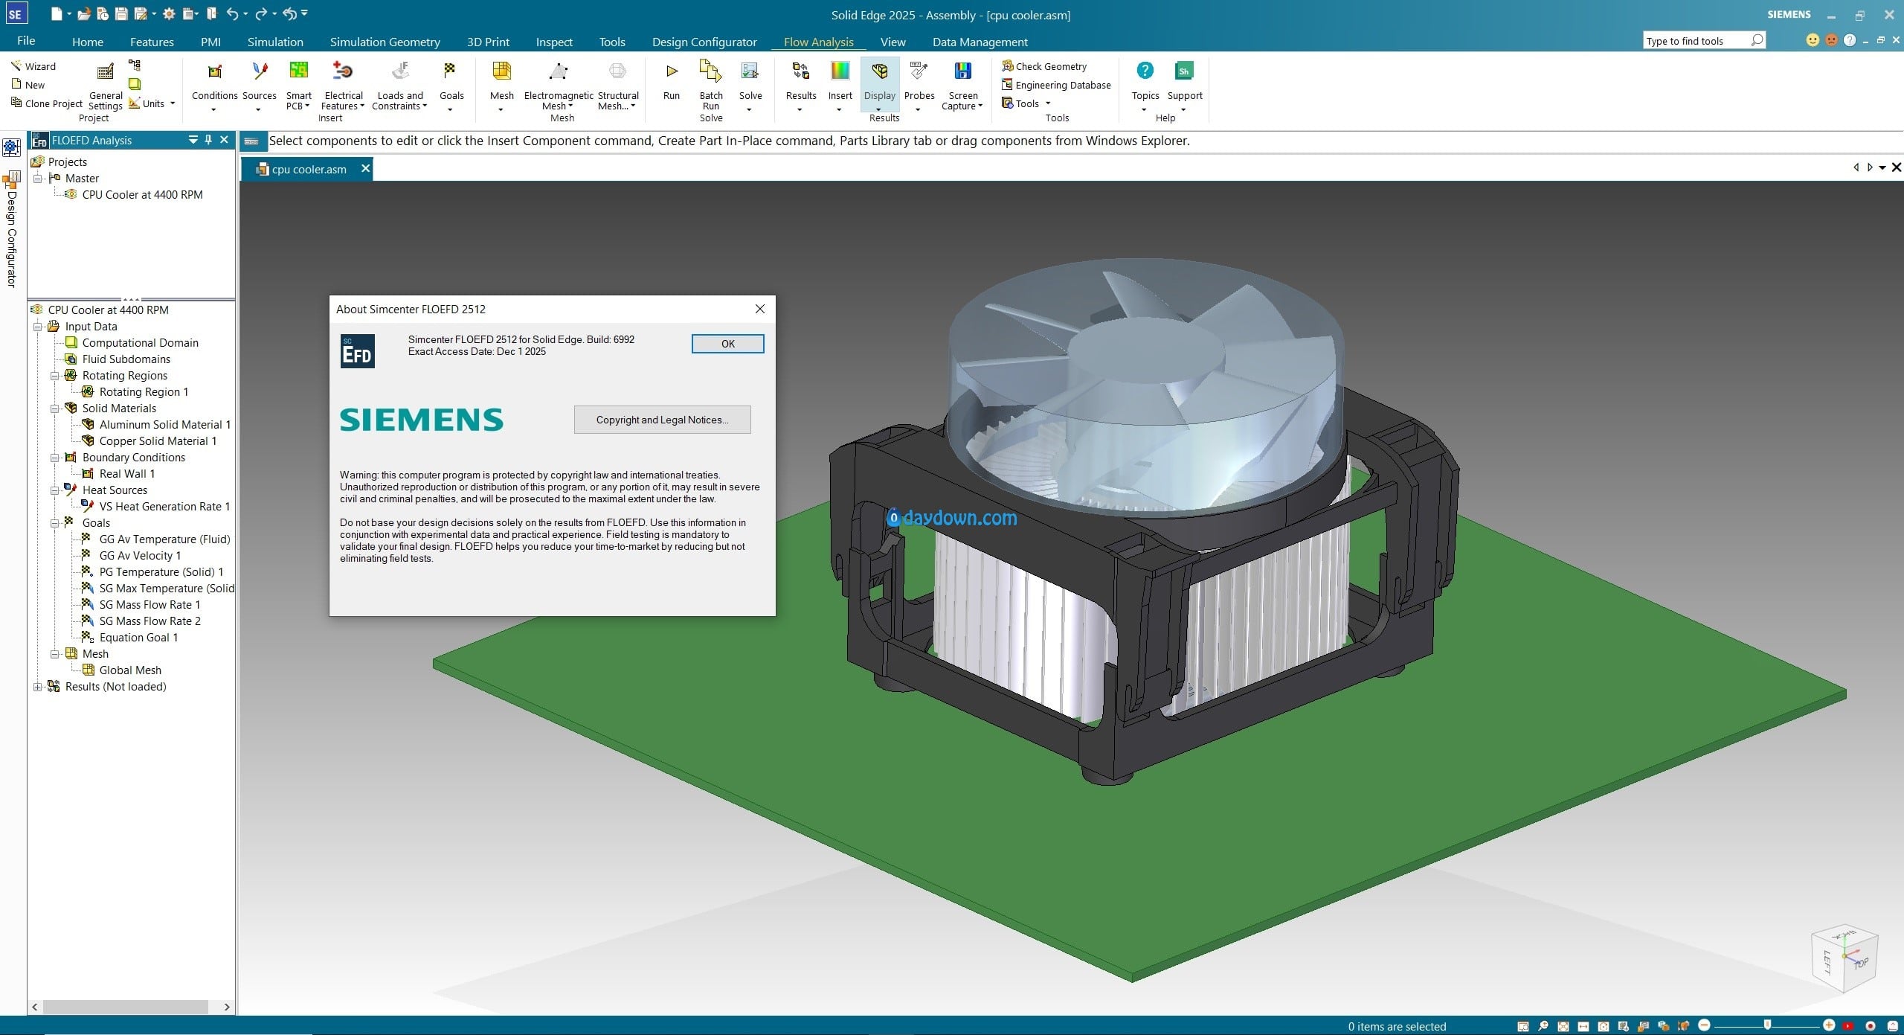Click the Run solver icon
The height and width of the screenshot is (1035, 1904).
click(x=671, y=72)
